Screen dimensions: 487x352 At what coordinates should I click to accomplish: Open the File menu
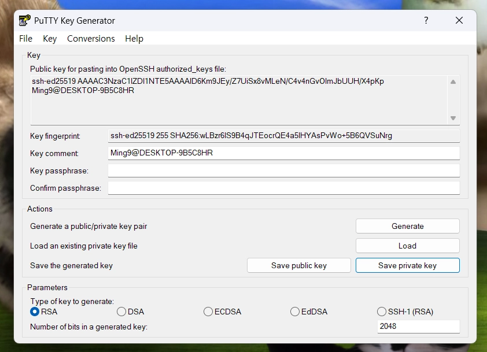tap(25, 39)
